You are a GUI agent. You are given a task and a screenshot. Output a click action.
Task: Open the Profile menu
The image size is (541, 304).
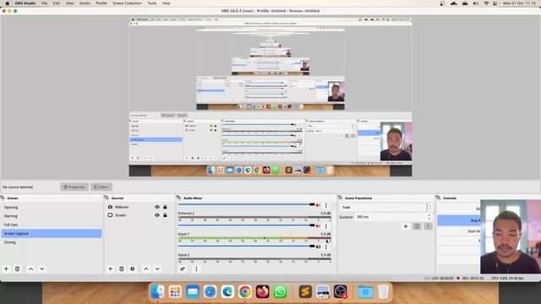tap(101, 3)
